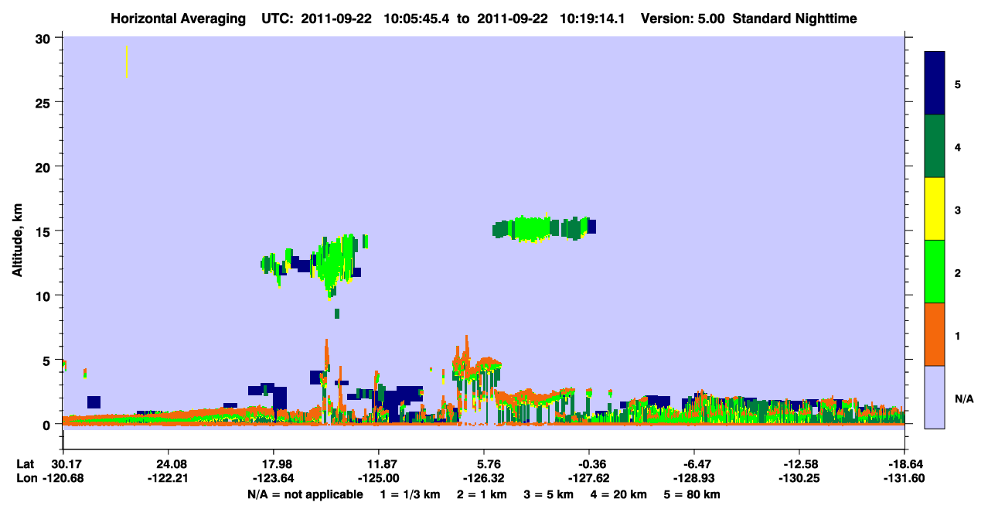Click legend text '4 = 20 km'
The height and width of the screenshot is (516, 1005).
[618, 494]
